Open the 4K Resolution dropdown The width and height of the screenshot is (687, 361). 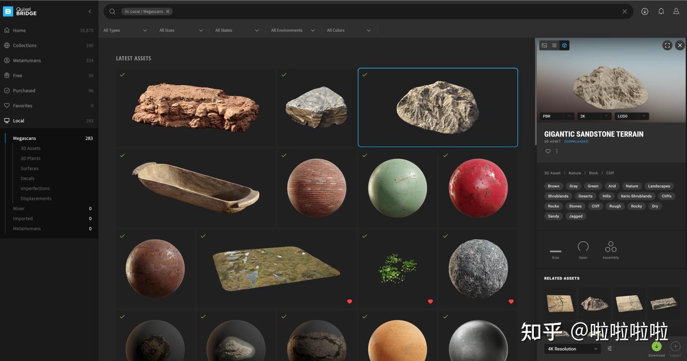pos(572,349)
